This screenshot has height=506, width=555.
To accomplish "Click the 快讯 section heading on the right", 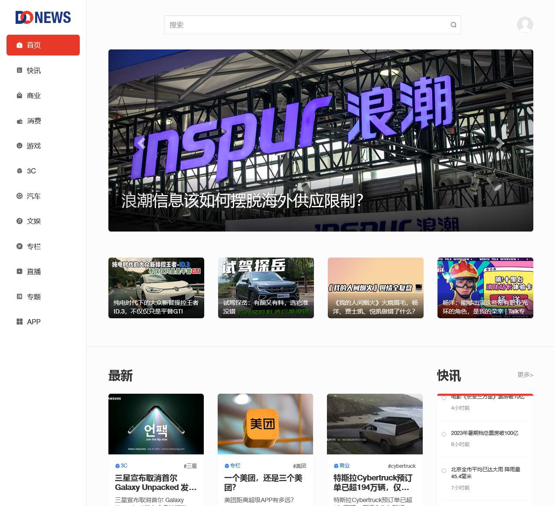I will click(449, 375).
